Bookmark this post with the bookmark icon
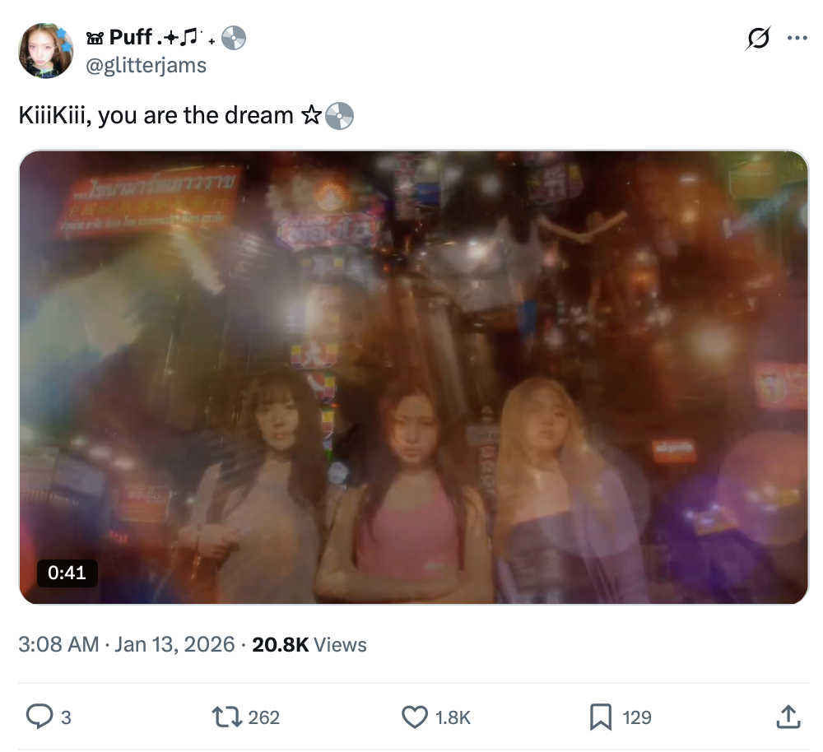The height and width of the screenshot is (752, 823). point(601,717)
